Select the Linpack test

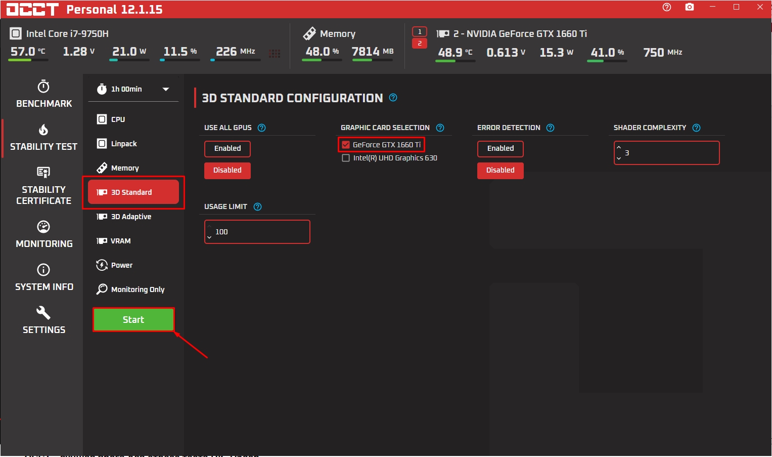click(133, 144)
